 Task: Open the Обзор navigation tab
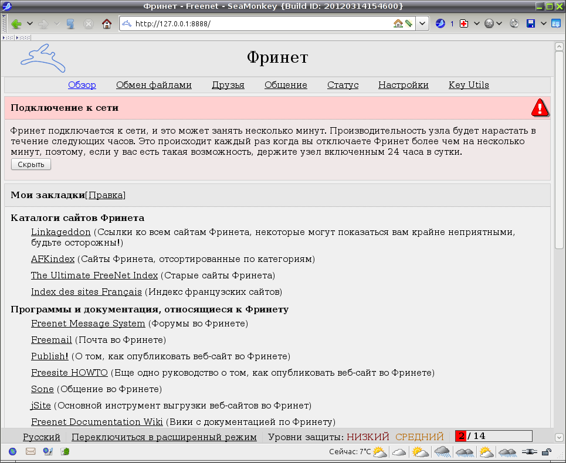(x=82, y=85)
